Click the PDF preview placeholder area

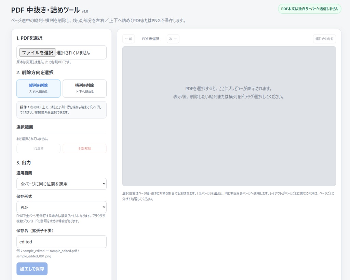(229, 116)
